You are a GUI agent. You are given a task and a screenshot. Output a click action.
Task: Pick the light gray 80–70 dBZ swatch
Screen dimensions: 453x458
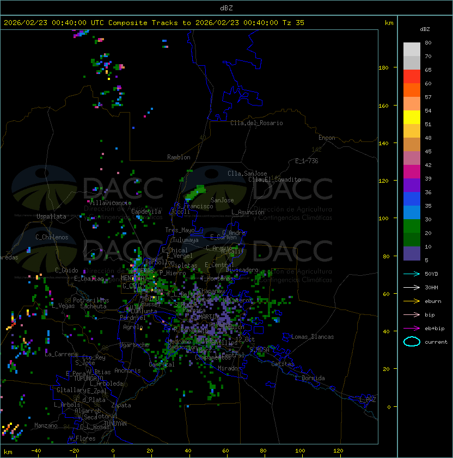pos(412,49)
